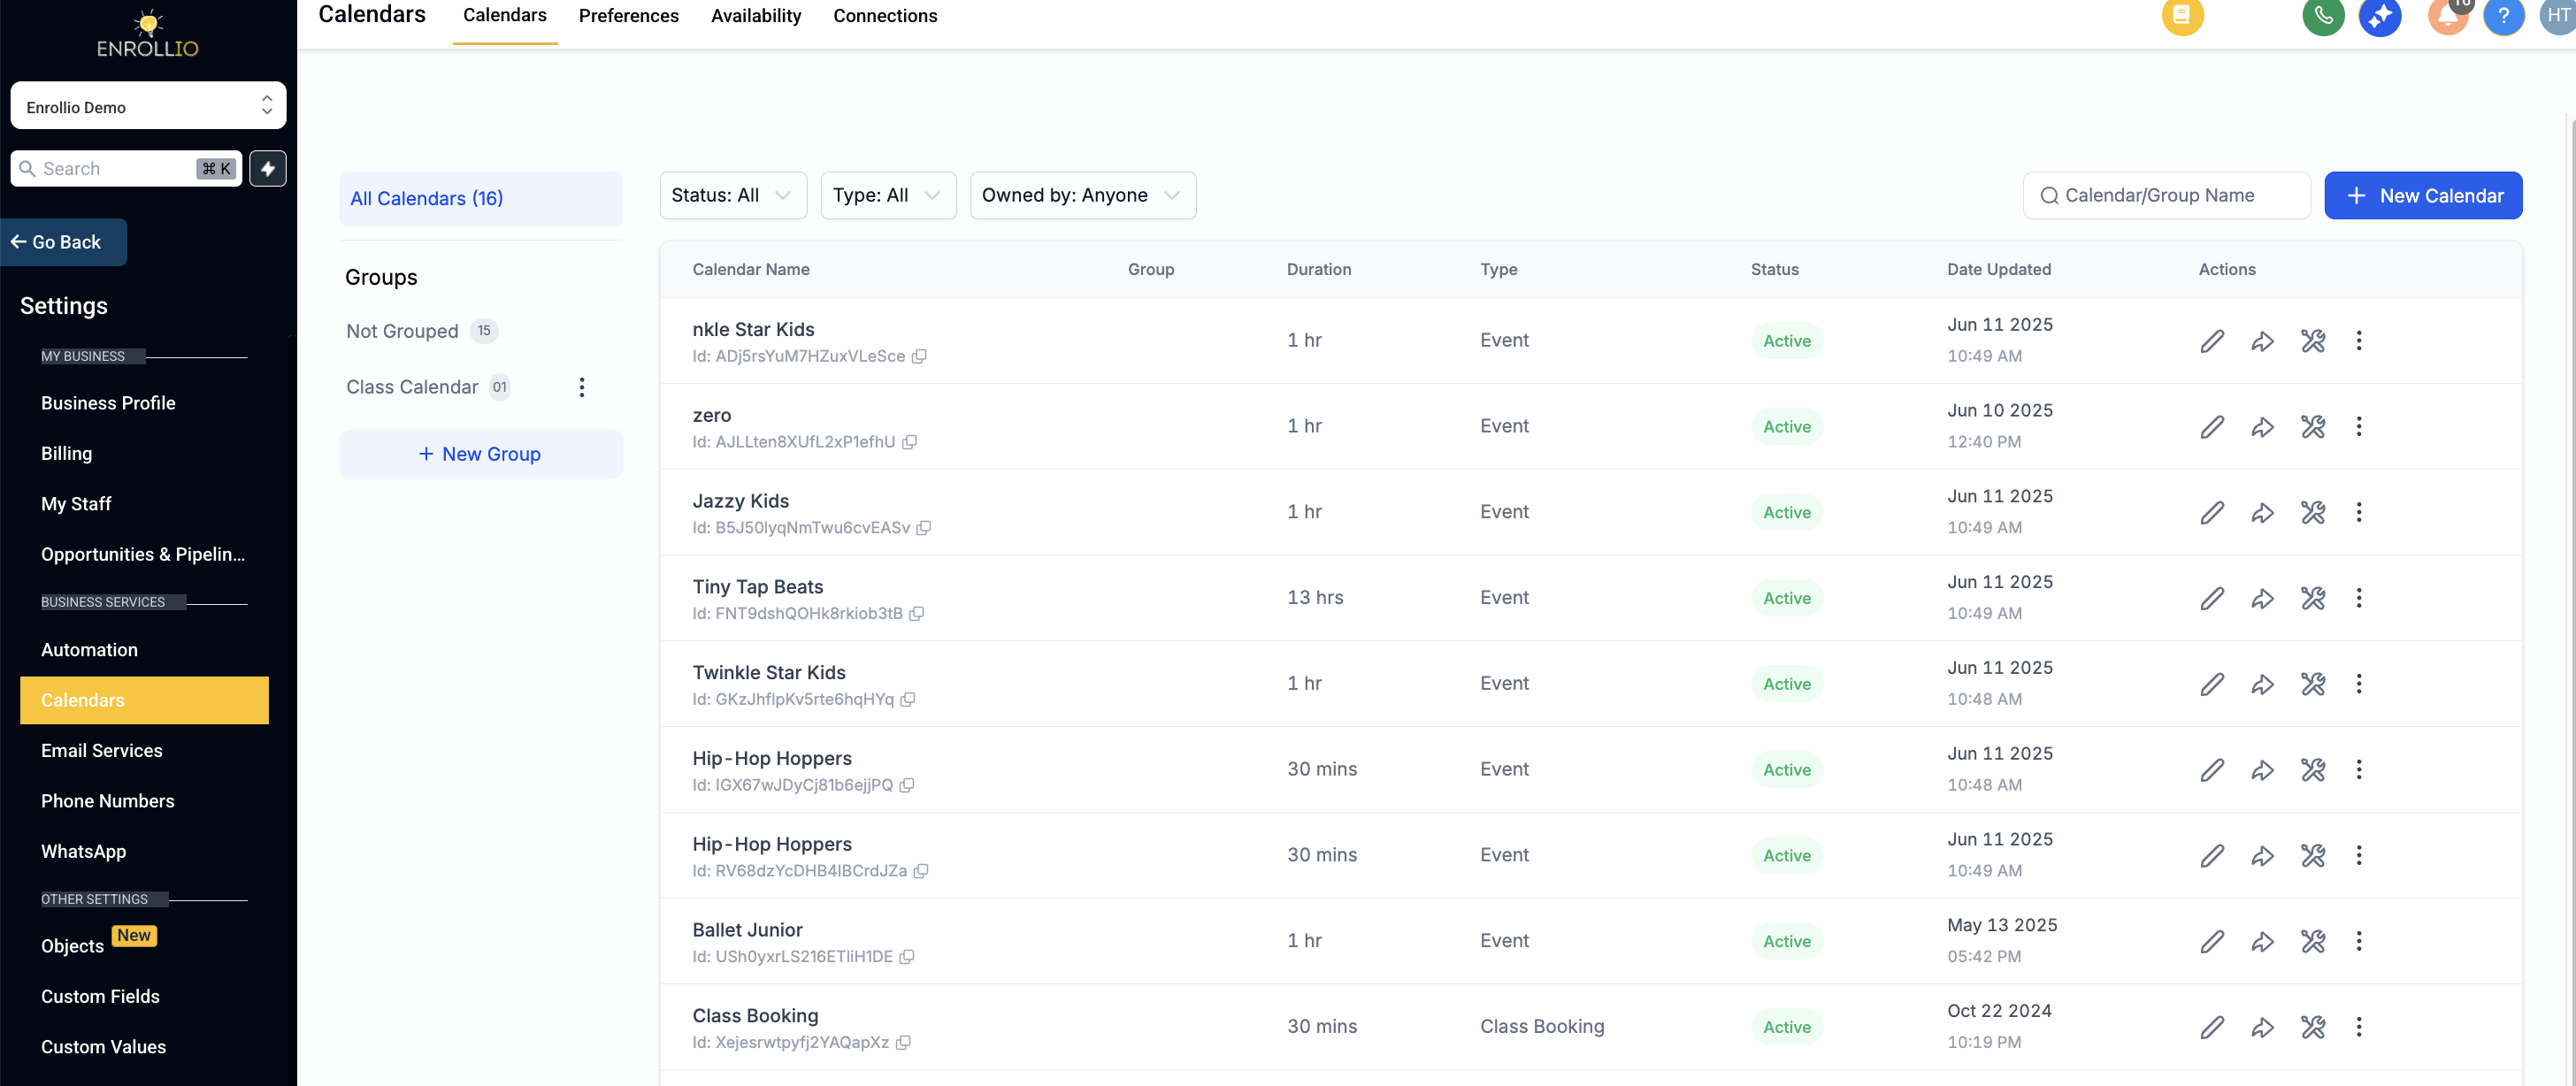The height and width of the screenshot is (1086, 2576).
Task: Click the New Calendar button
Action: pos(2422,196)
